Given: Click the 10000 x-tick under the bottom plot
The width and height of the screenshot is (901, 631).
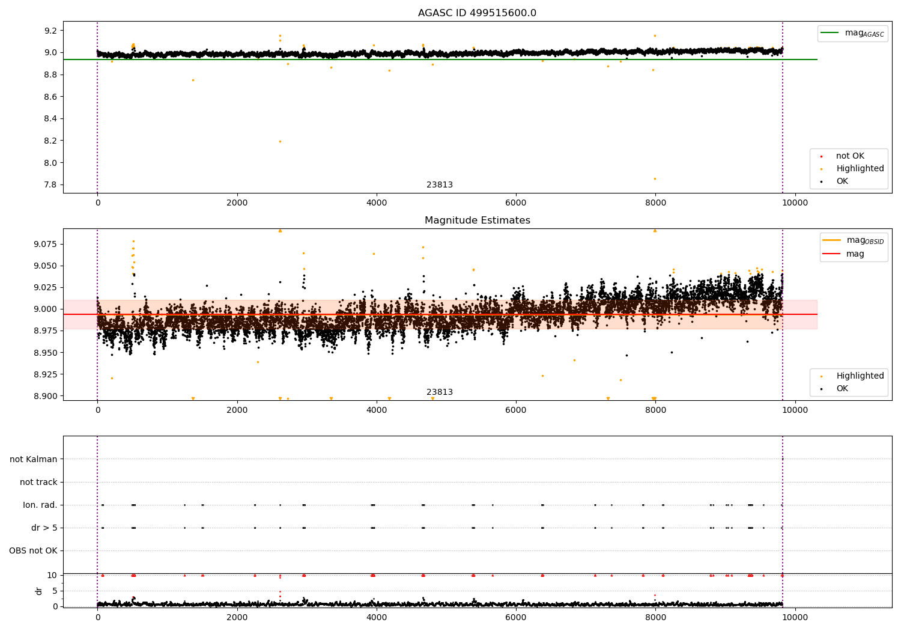Looking at the screenshot, I should 795,617.
